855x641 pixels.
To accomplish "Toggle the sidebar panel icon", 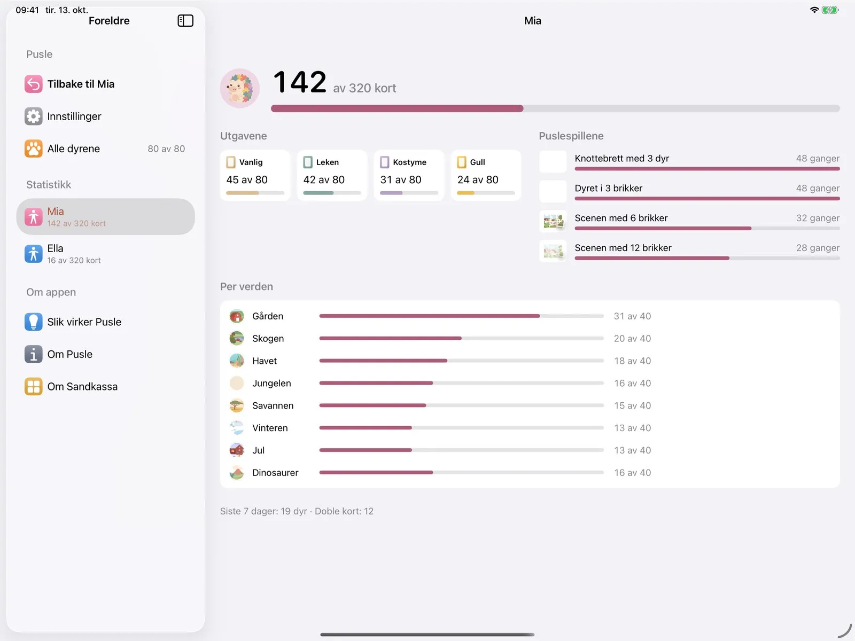I will [185, 21].
